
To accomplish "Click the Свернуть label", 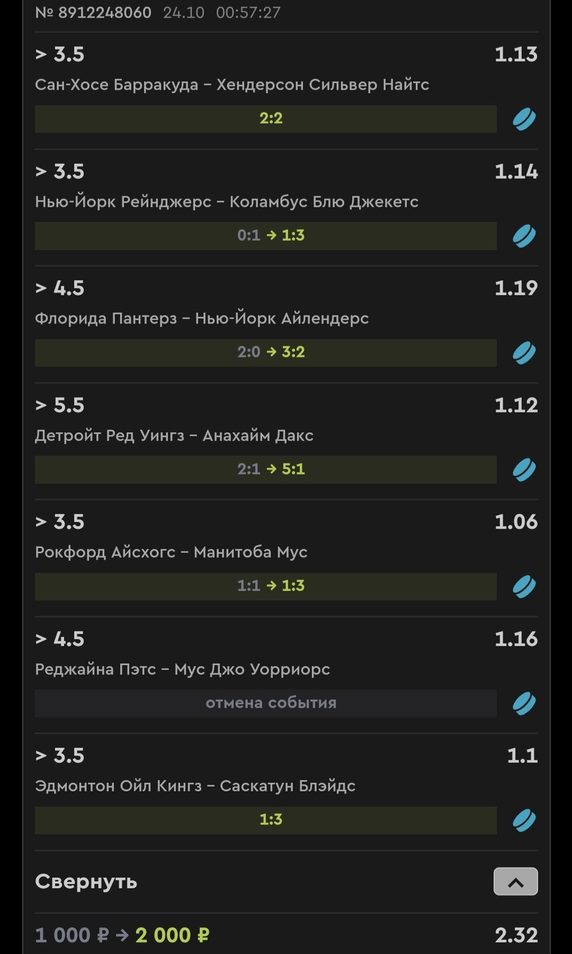I will [x=86, y=881].
